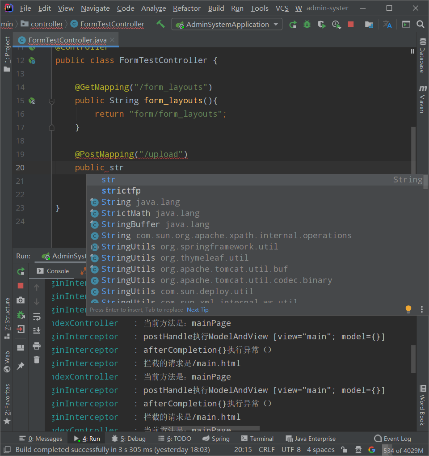
Task: Stop the running application from top toolbar
Action: (351, 25)
